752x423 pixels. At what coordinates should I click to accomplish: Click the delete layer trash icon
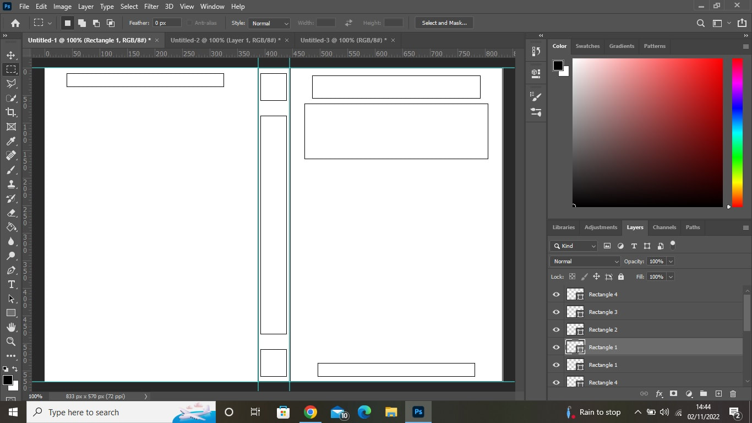click(733, 394)
